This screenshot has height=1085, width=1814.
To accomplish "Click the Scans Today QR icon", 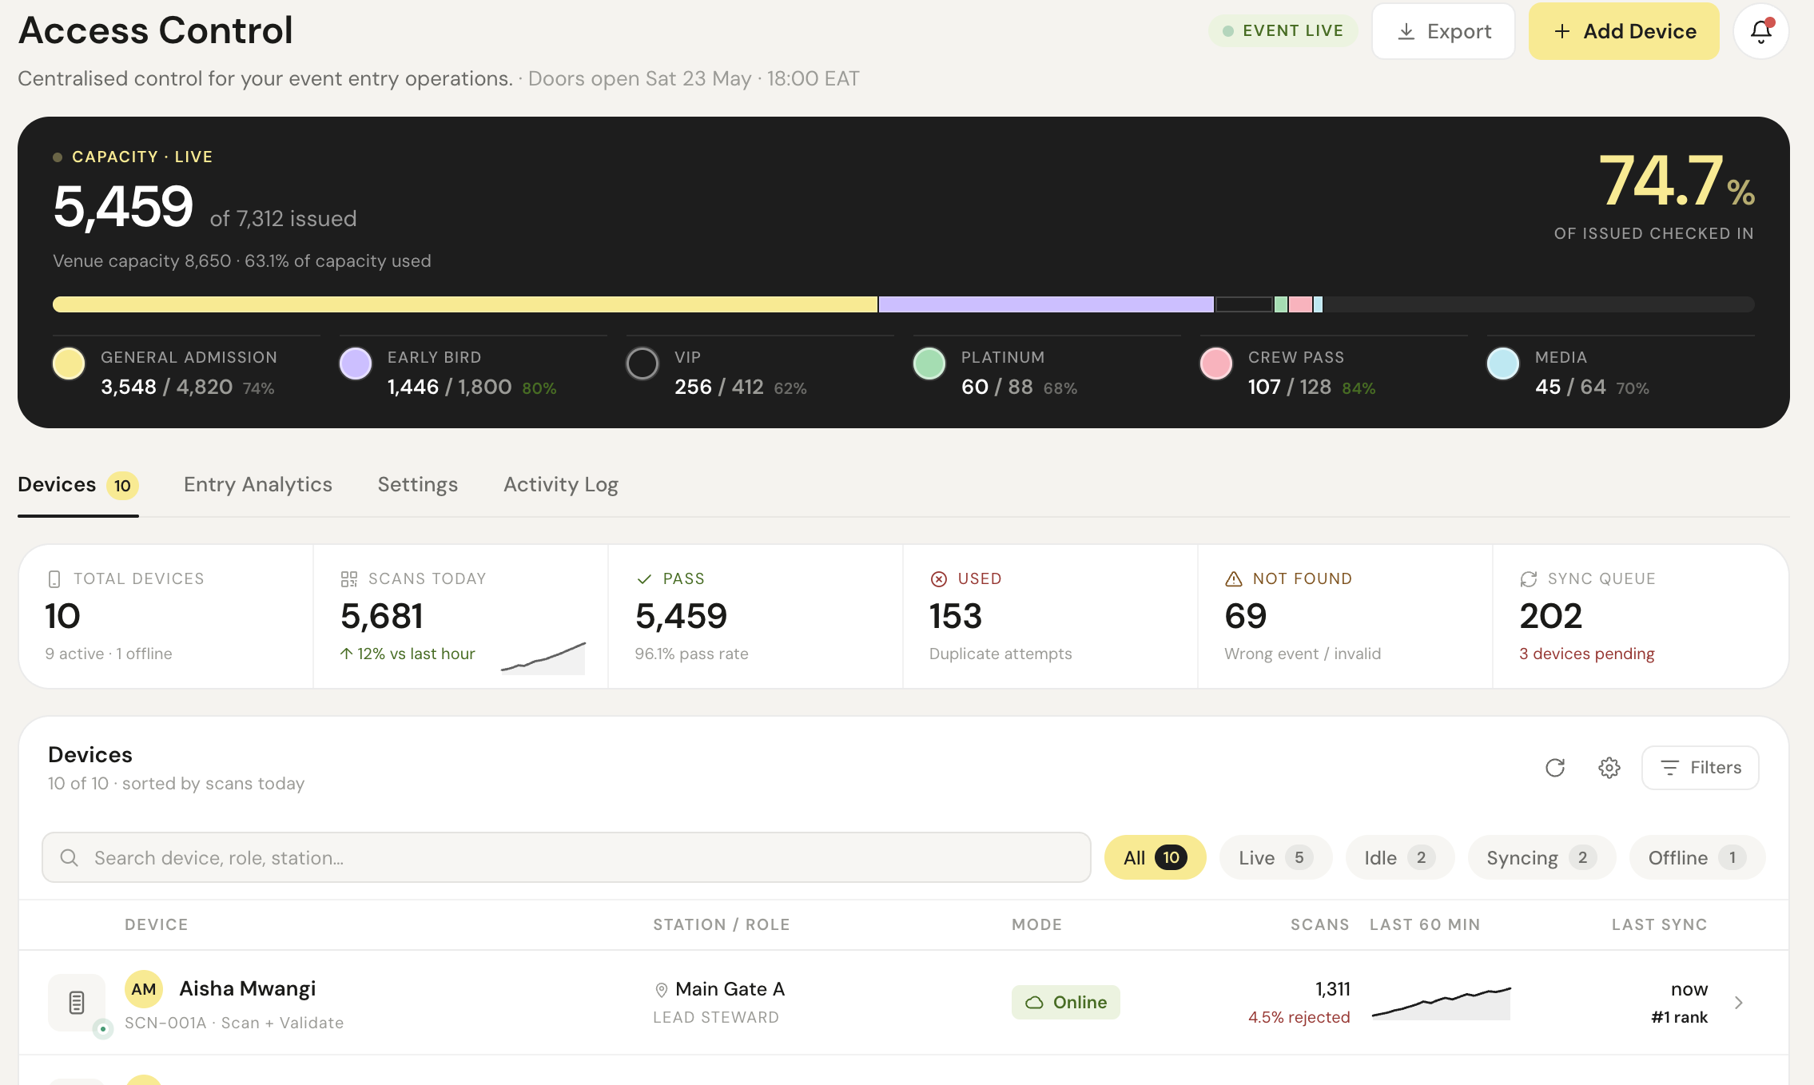I will 349,578.
